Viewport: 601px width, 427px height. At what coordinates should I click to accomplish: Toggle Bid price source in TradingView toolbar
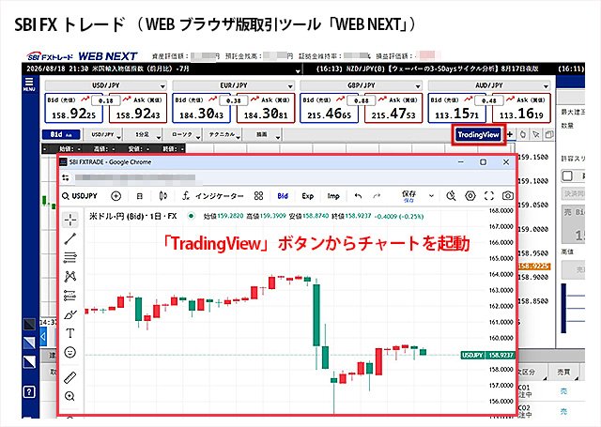(283, 196)
